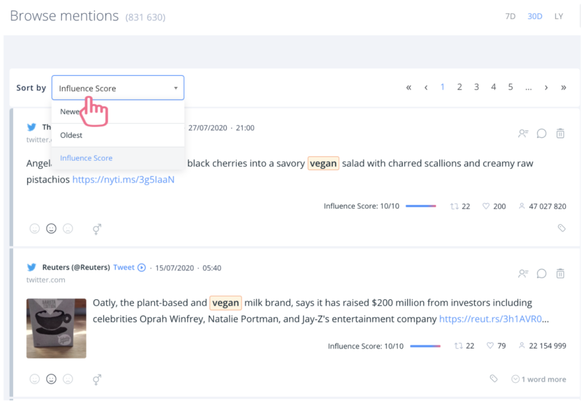Click the tag icon on Reuters mention
Image resolution: width=581 pixels, height=402 pixels.
point(494,379)
